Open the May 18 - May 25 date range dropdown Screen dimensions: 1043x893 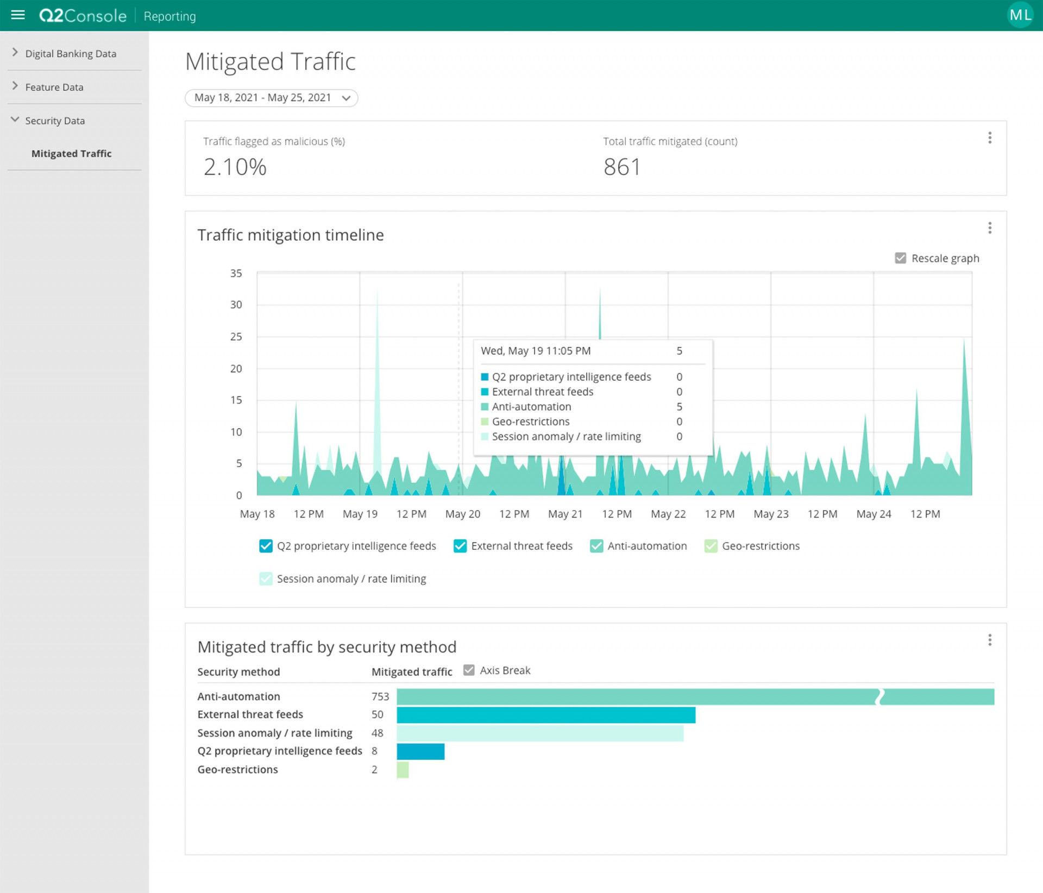(271, 98)
